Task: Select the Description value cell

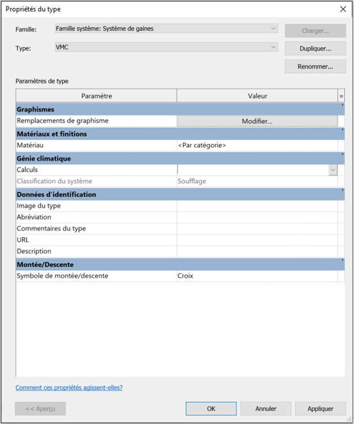Action: pyautogui.click(x=257, y=251)
